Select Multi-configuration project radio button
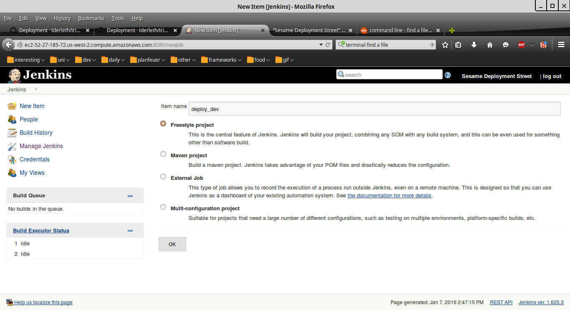This screenshot has width=570, height=310. [163, 207]
